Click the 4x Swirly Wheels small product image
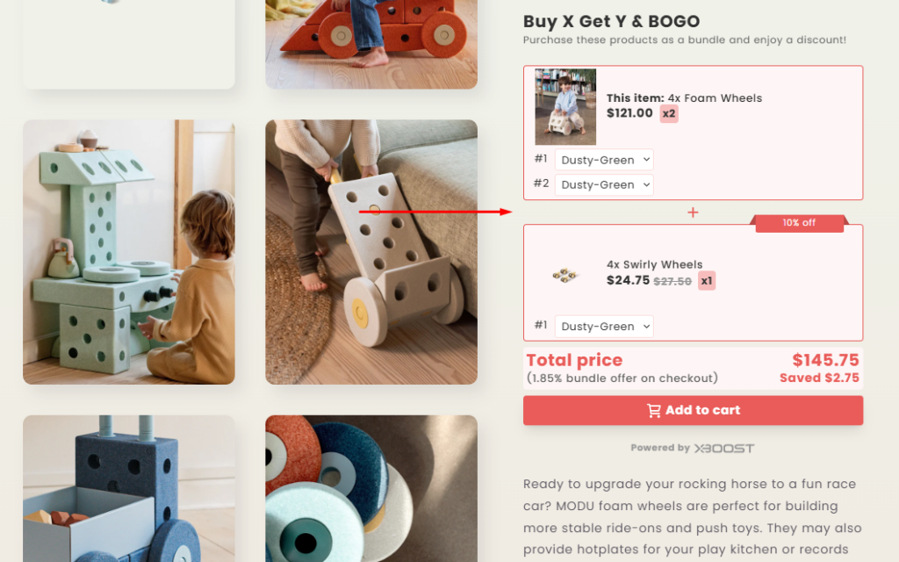Image resolution: width=899 pixels, height=562 pixels. [x=565, y=275]
